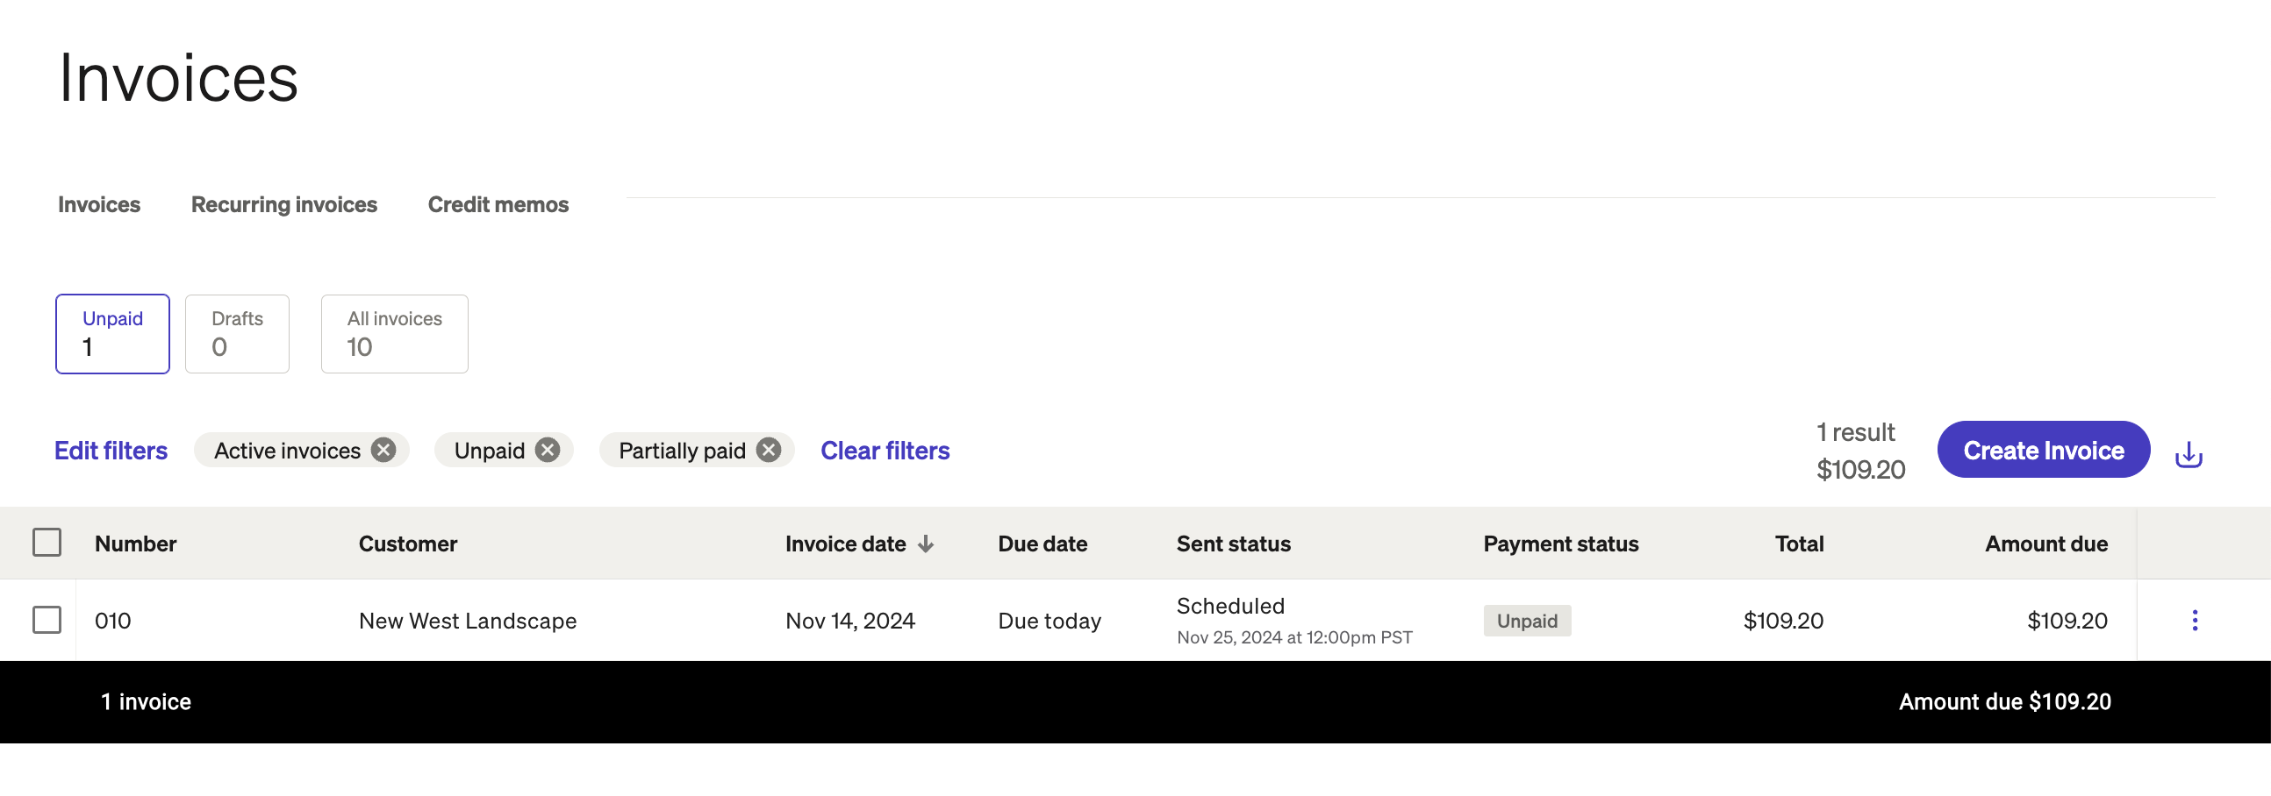Select the checkbox for invoice 010

(x=47, y=620)
